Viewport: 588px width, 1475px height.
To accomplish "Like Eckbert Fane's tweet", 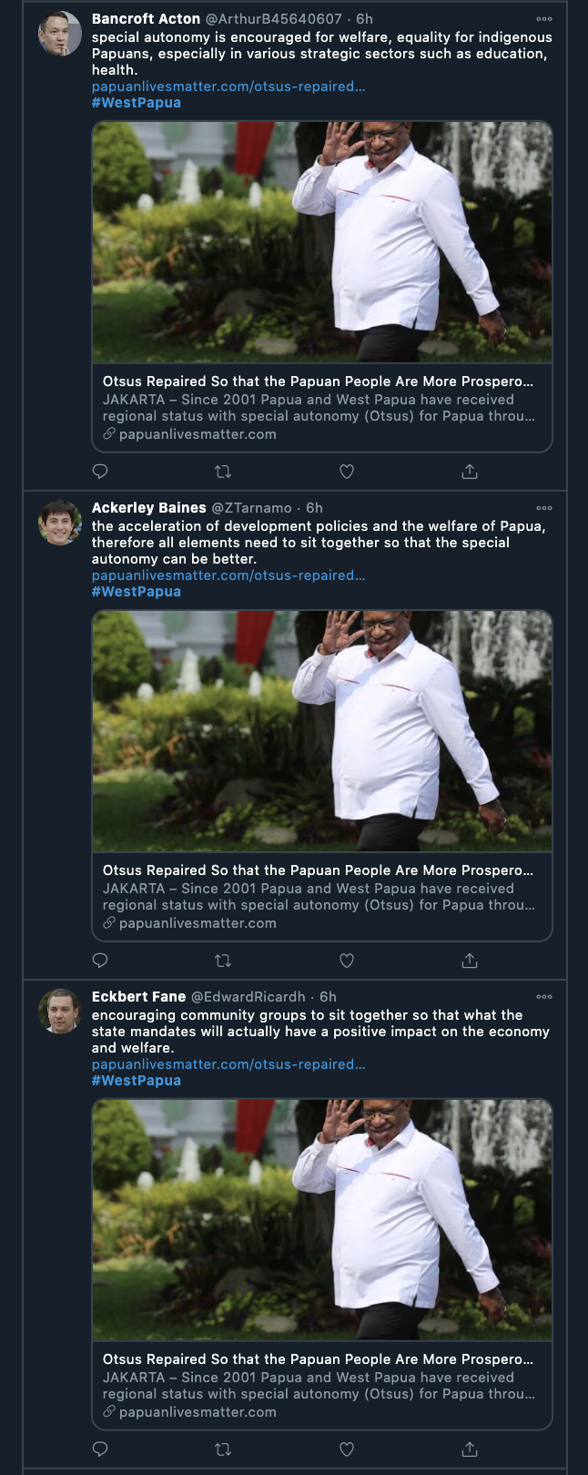I will click(347, 1450).
